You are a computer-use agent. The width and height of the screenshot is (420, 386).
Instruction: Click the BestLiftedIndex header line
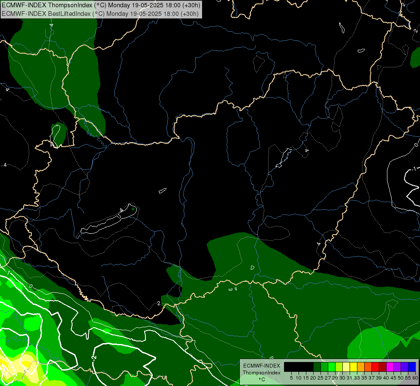[100, 14]
